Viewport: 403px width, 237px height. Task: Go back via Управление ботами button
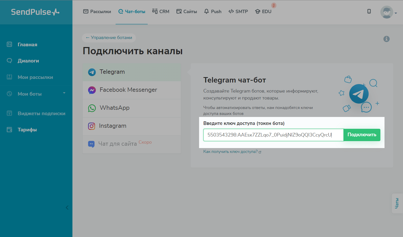[x=109, y=38]
